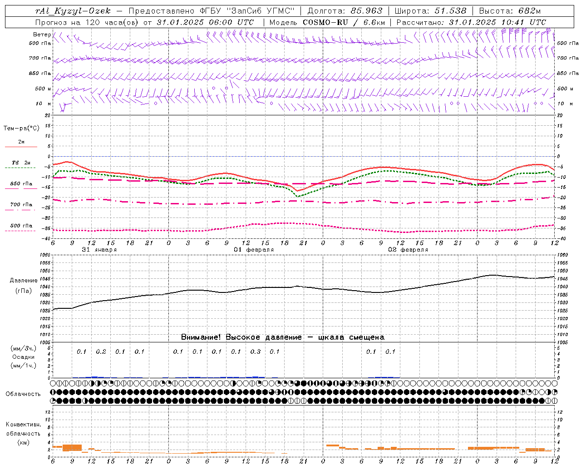Click the (мм/3ч.) precipitation unit label
This screenshot has height=465, width=581.
tap(24, 348)
